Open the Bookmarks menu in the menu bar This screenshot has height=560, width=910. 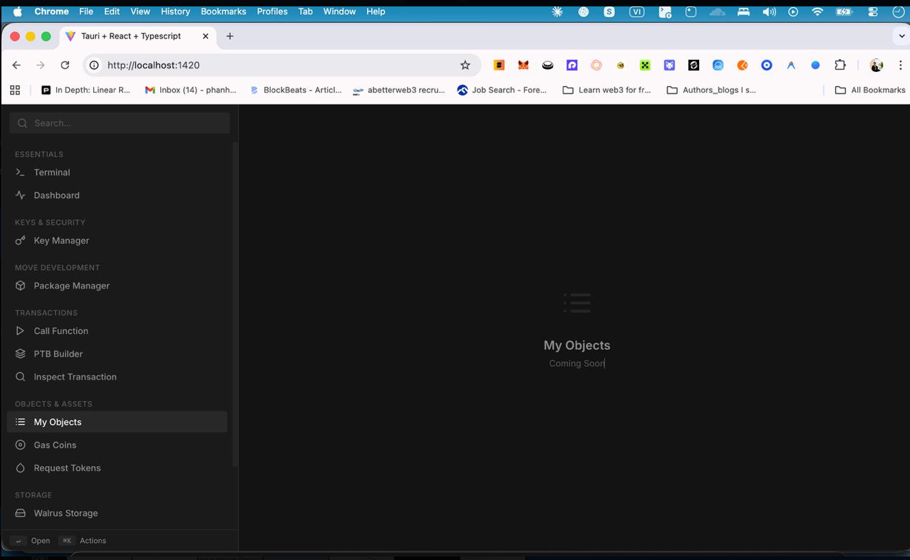tap(223, 11)
